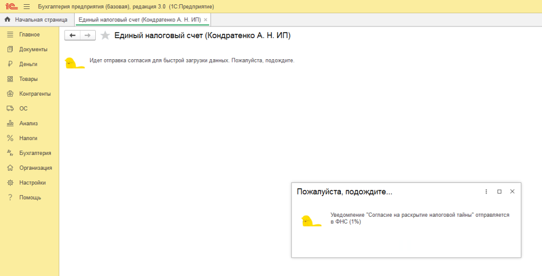Click the question mark Помощь icon
542x276 pixels.
[10, 198]
